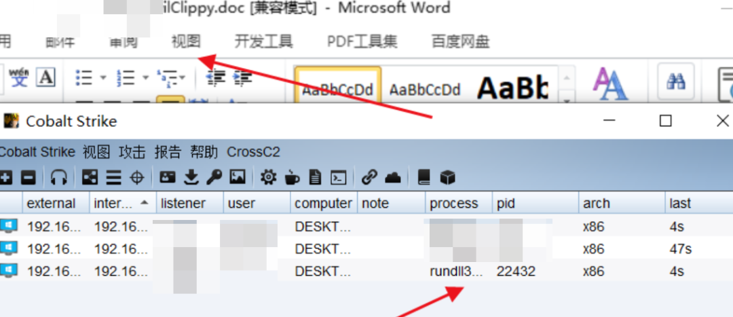Sort sessions by process column
The width and height of the screenshot is (733, 317).
click(459, 204)
